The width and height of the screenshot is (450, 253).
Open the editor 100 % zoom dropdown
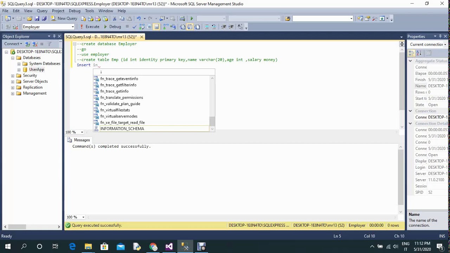[x=82, y=132]
